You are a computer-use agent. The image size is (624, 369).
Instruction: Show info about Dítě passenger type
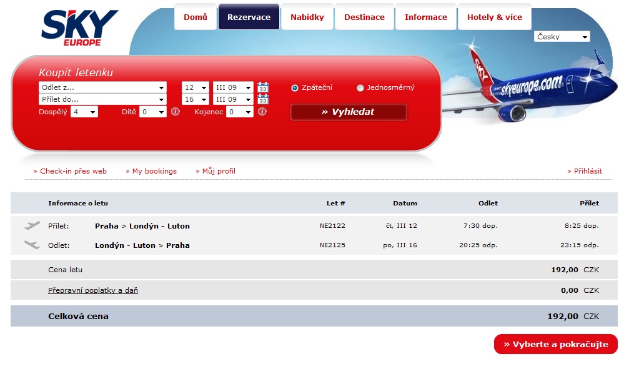[x=176, y=112]
